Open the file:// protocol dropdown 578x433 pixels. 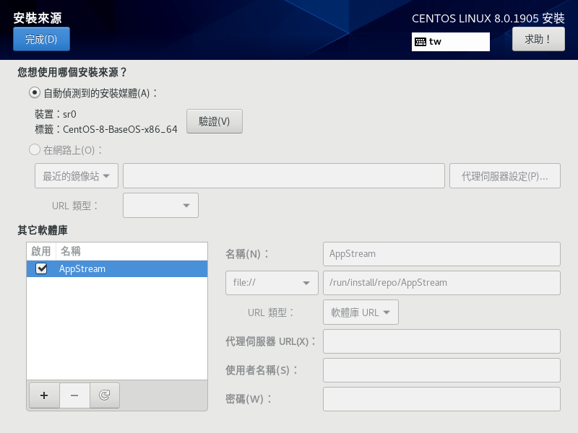(272, 283)
